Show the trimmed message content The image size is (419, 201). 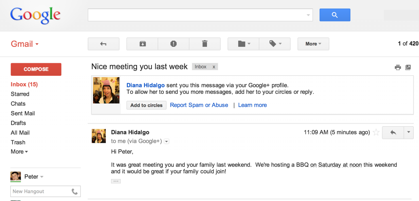[x=116, y=181]
